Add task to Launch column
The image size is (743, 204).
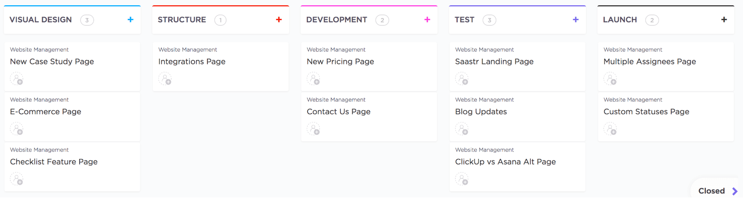pos(724,20)
